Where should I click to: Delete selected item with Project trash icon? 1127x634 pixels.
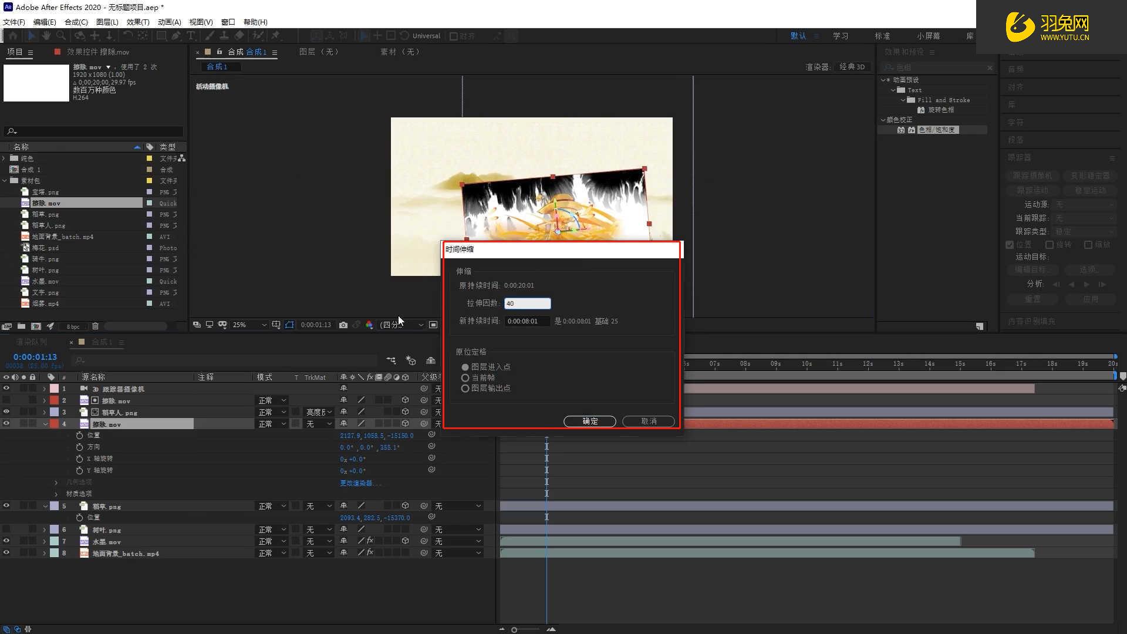[95, 326]
